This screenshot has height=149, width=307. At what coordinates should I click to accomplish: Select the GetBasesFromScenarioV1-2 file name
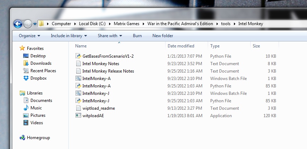tap(108, 56)
